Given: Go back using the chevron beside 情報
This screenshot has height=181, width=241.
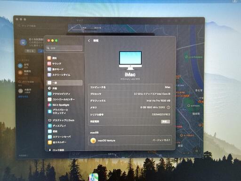Looking at the screenshot, I should 89,41.
